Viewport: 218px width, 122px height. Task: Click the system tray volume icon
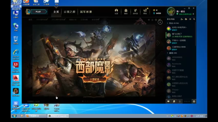[175, 116]
